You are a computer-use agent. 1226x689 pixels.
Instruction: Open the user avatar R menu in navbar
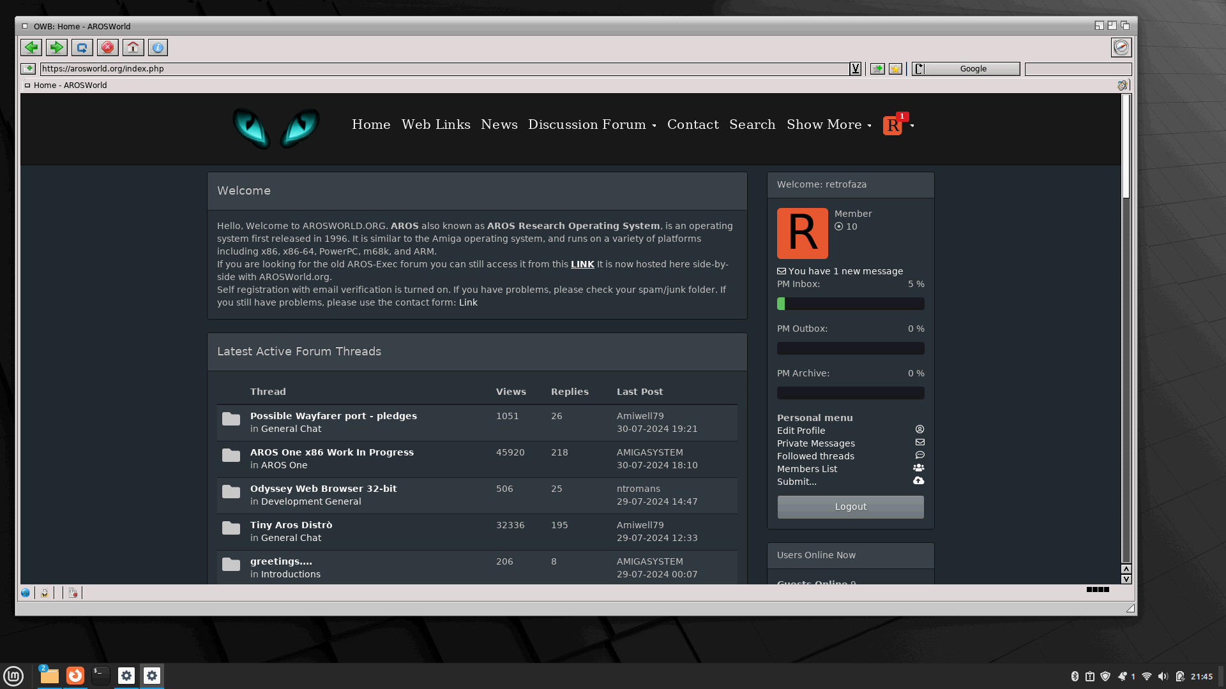click(x=898, y=124)
